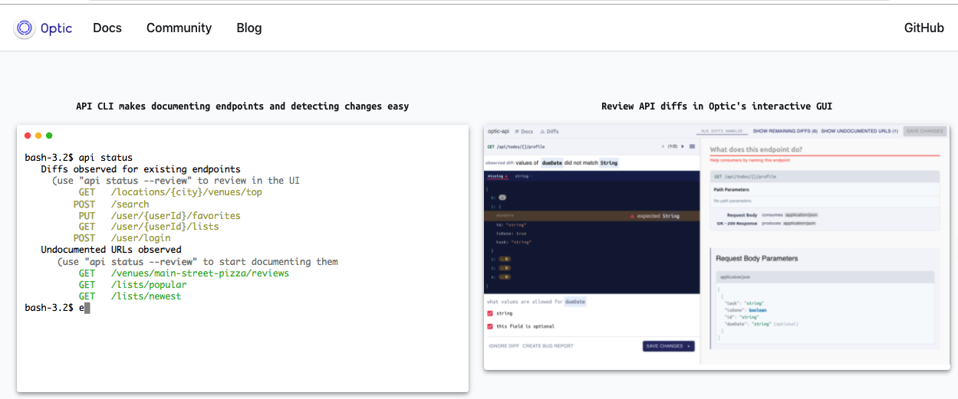Toggle the 'string' checkbox
958x399 pixels.
490,313
